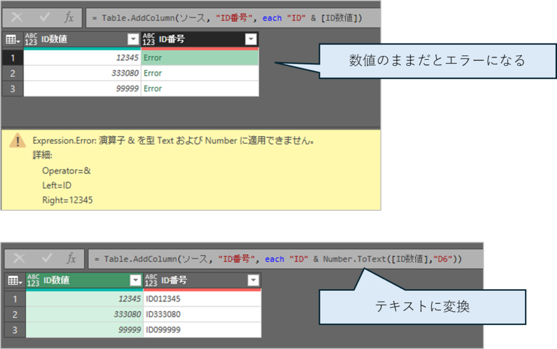This screenshot has width=557, height=349.
Task: Click the ABC123 icon on lower ID番号 column header
Action: [x=152, y=281]
